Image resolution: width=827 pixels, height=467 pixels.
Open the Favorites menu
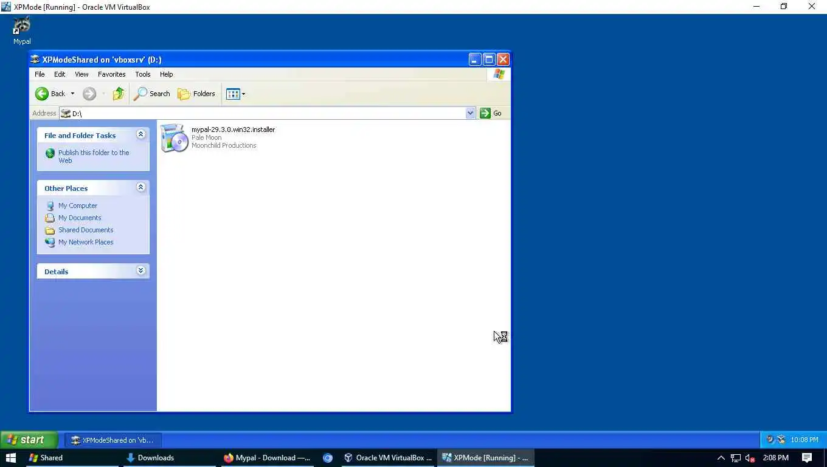pos(112,74)
